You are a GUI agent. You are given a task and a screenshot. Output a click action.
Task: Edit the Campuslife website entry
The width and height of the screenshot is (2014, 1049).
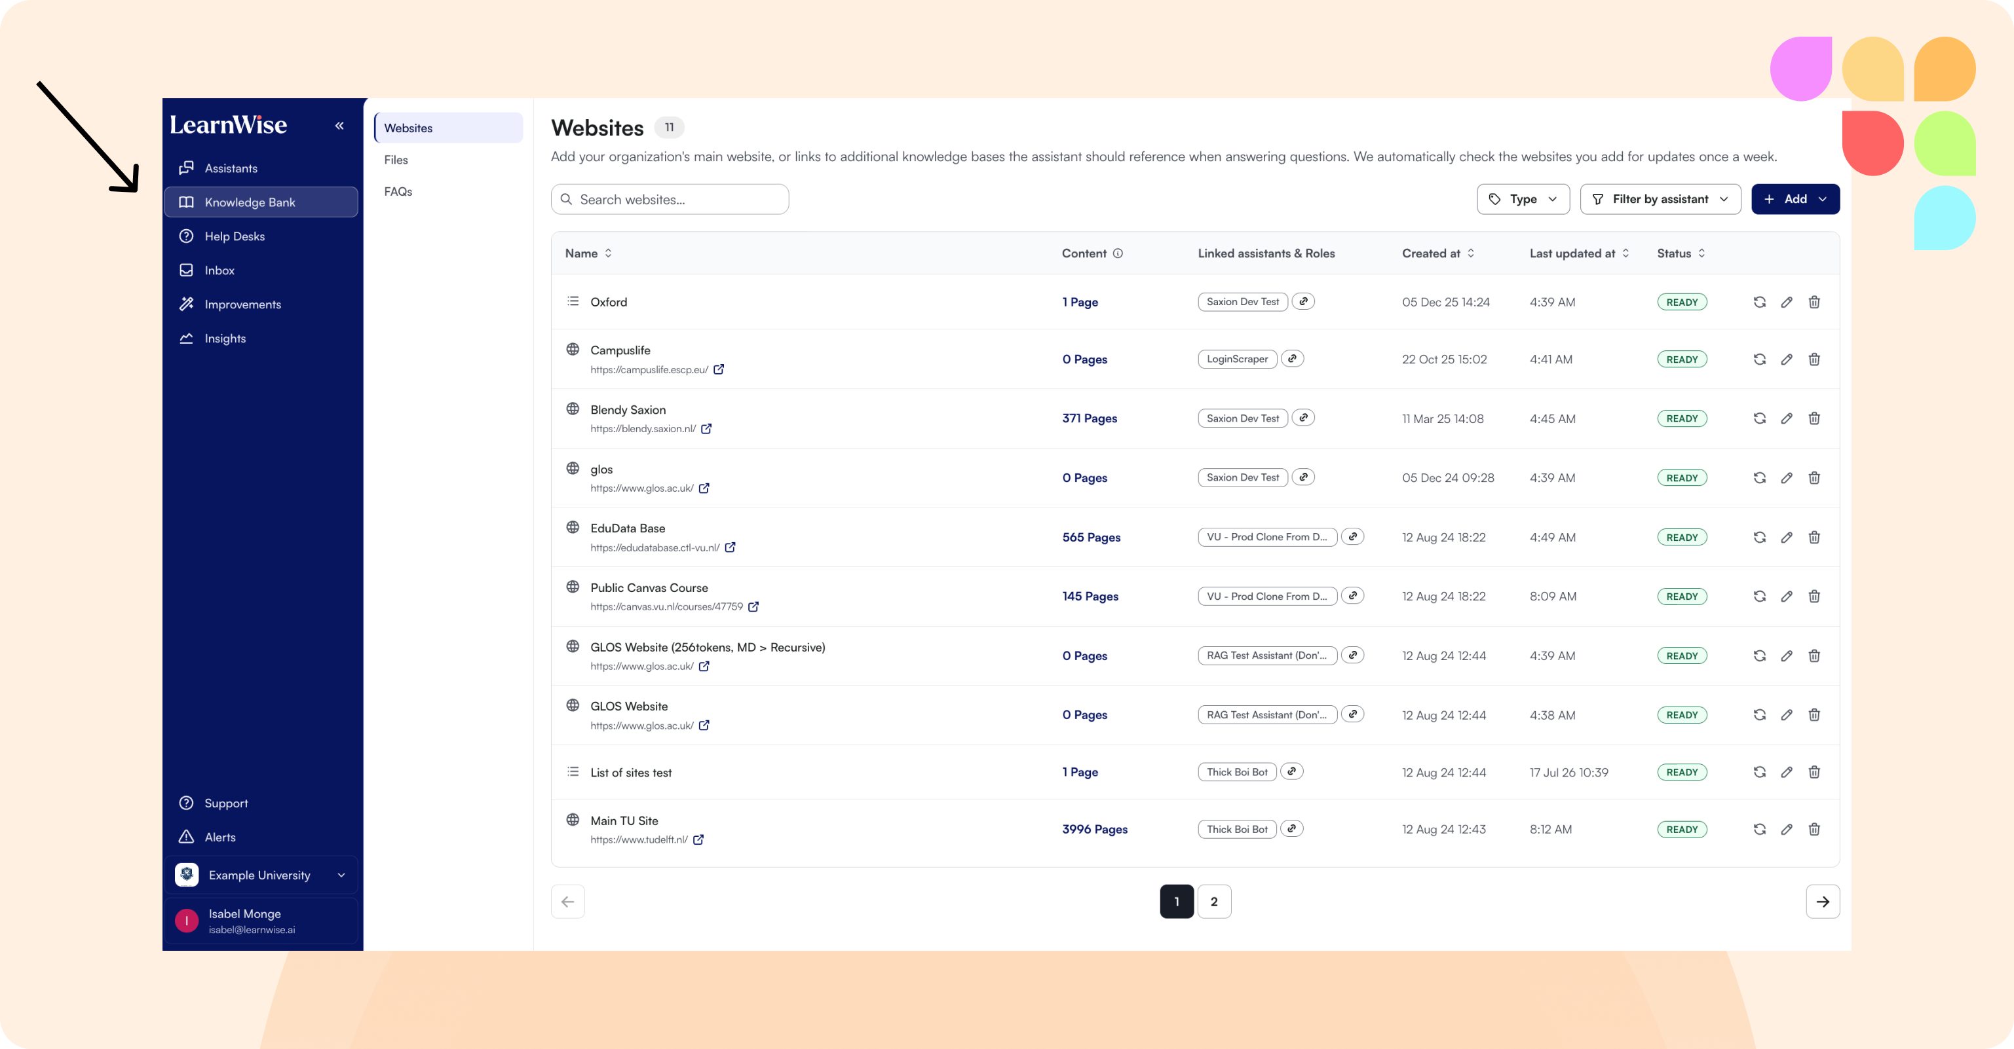point(1787,359)
